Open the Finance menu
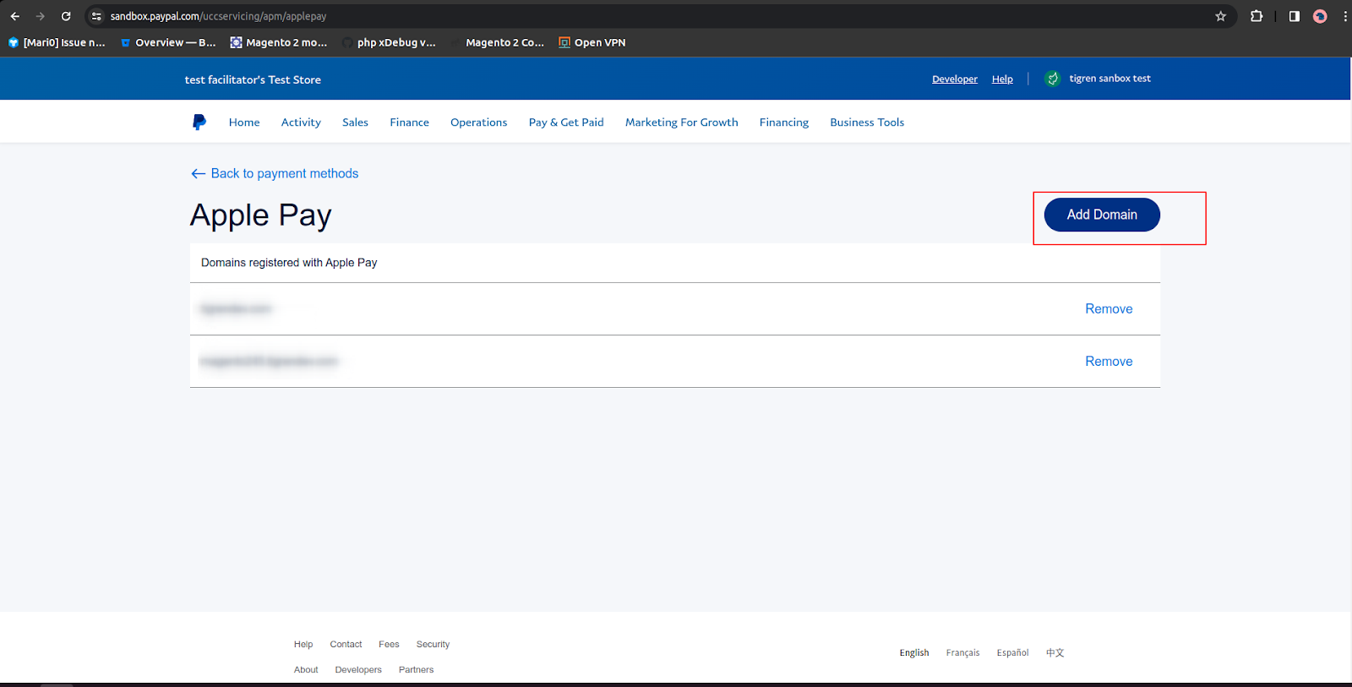The width and height of the screenshot is (1352, 687). point(409,123)
